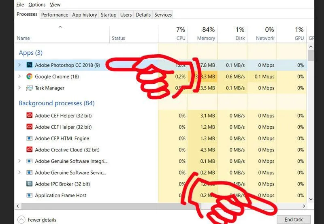Sort processes by GPU column

(292, 34)
